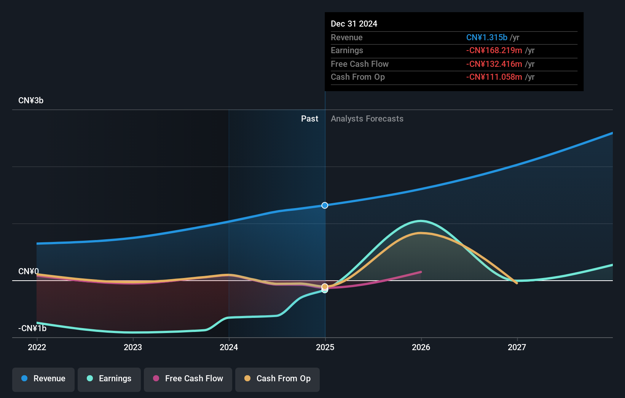Viewport: 625px width, 398px height.
Task: Click the Cash From Op label in tooltip
Action: (x=358, y=77)
